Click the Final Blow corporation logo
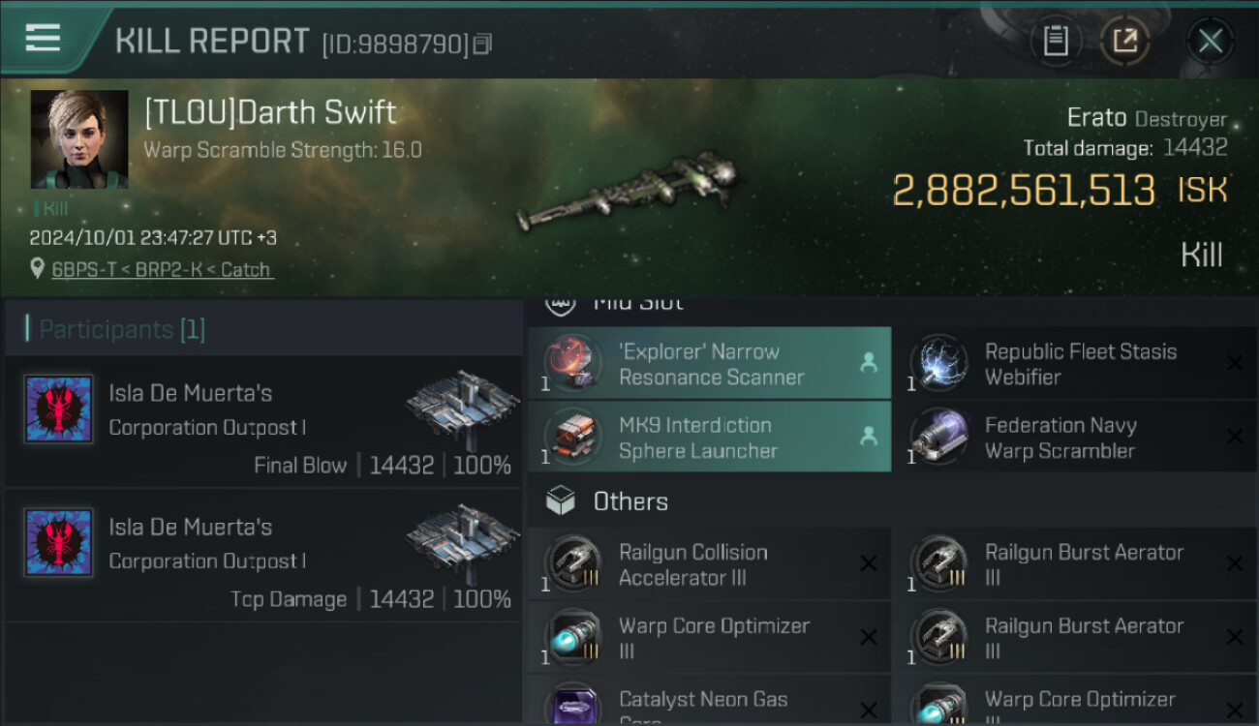Viewport: 1259px width, 726px height. [58, 409]
